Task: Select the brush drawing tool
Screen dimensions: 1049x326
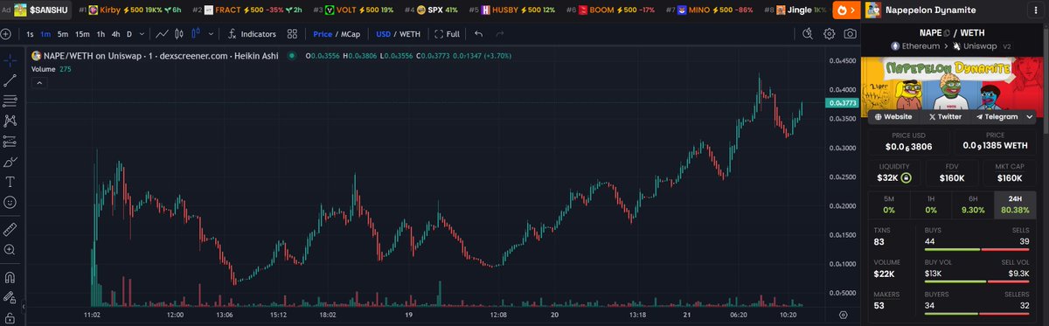Action: tap(10, 162)
